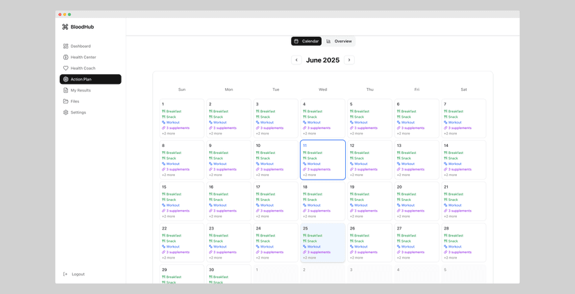Click Snack utensils icon on June 7
575x294 pixels.
click(446, 116)
